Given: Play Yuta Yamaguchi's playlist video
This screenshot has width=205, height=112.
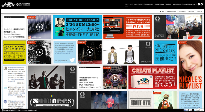Looking at the screenshot, I should (x=90, y=52).
